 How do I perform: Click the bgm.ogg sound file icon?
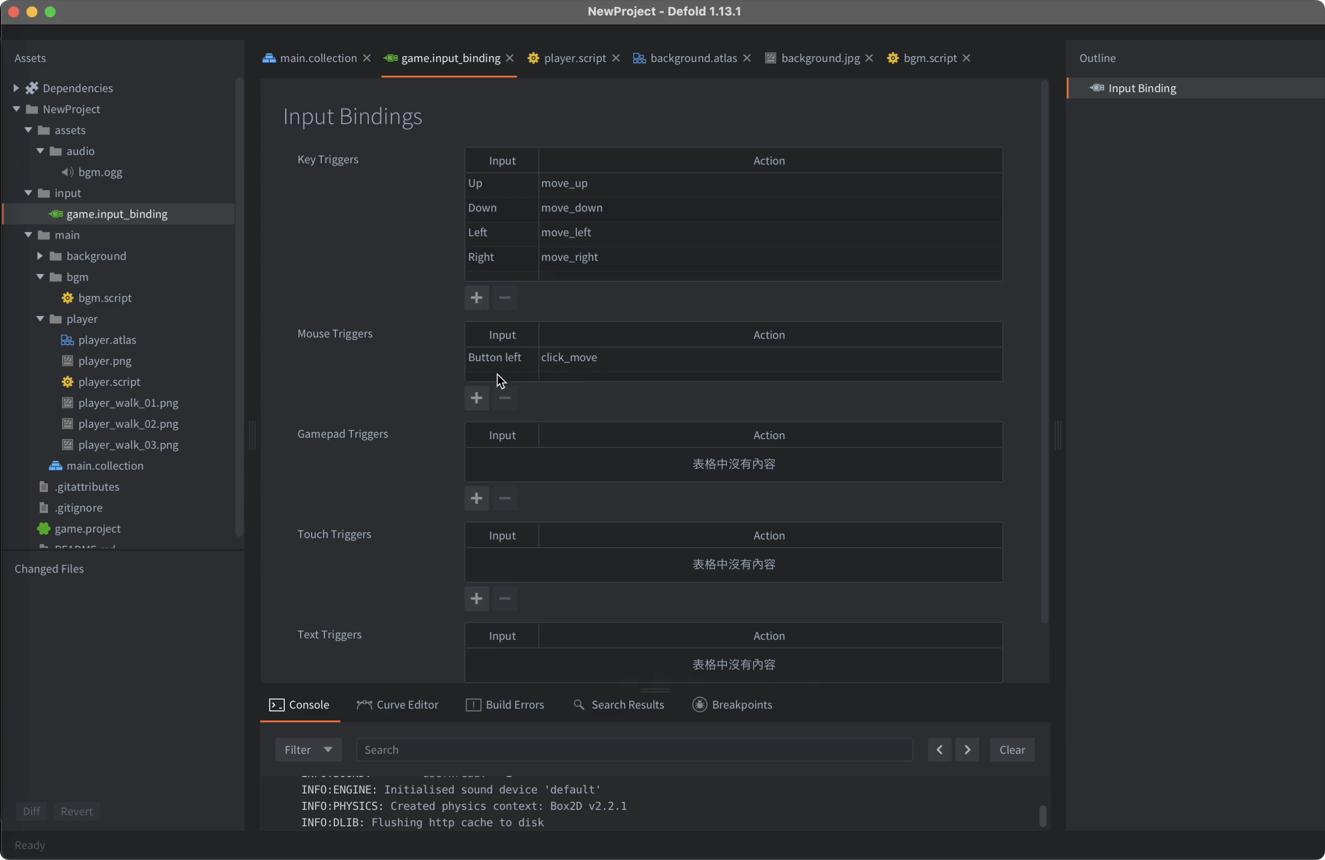(67, 172)
